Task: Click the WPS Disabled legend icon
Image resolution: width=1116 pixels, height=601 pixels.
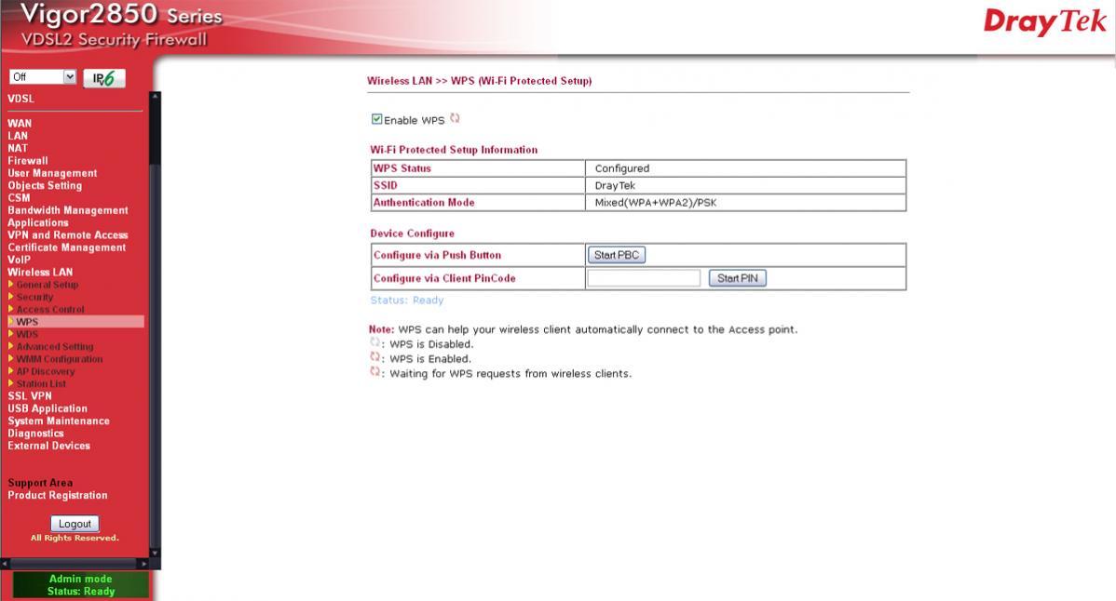Action: click(375, 343)
